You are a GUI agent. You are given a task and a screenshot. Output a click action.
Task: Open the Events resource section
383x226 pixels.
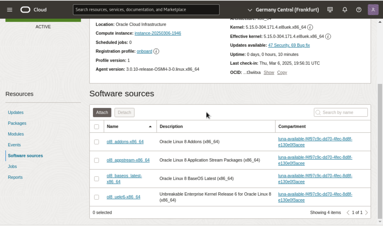click(x=14, y=145)
